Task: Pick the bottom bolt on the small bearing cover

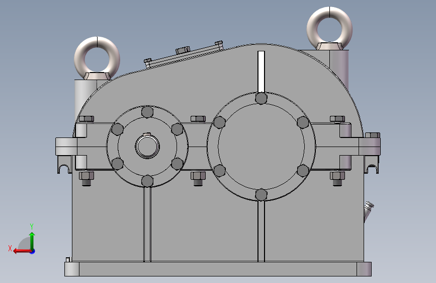Action: (147, 181)
